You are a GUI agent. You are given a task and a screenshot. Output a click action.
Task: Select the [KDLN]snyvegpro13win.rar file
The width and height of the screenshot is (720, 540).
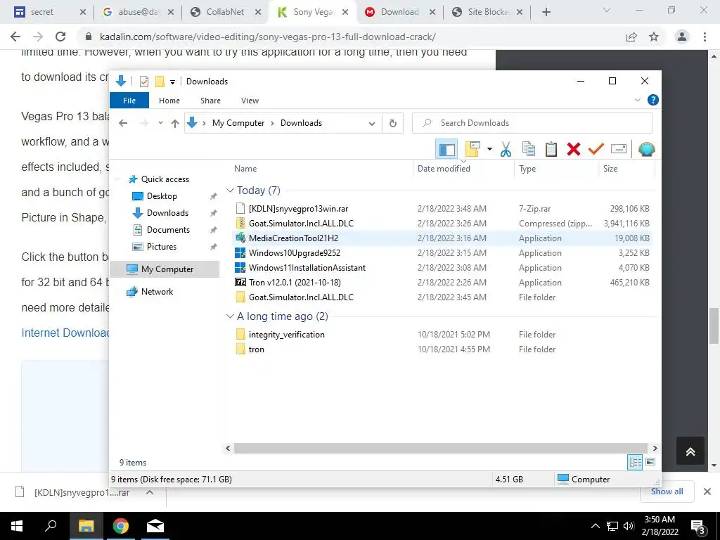point(298,208)
